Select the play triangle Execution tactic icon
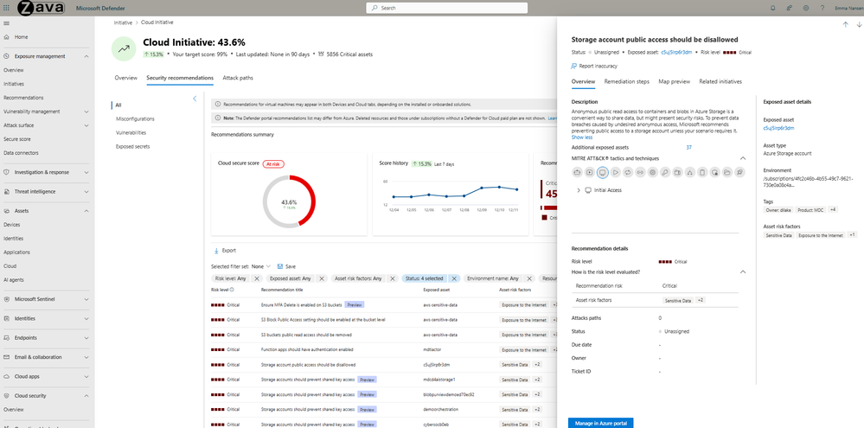864x428 pixels. (x=615, y=172)
